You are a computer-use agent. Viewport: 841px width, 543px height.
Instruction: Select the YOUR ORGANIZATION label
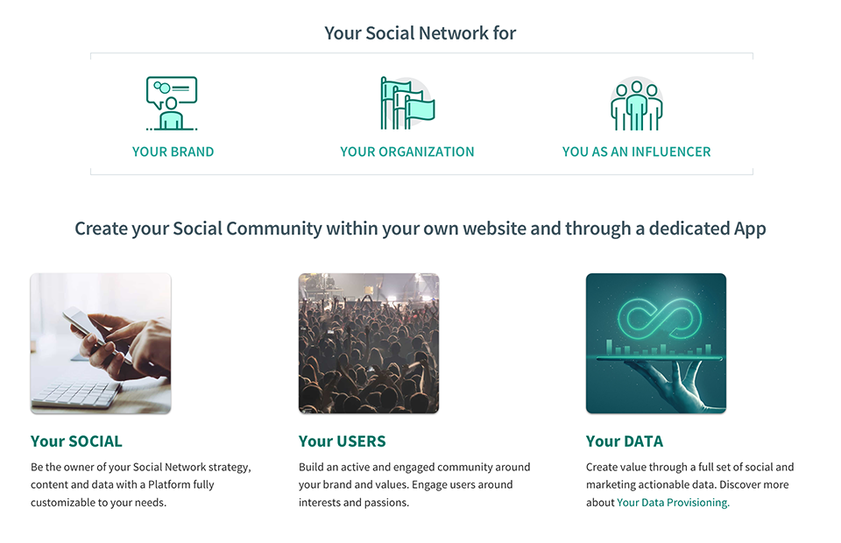click(406, 152)
